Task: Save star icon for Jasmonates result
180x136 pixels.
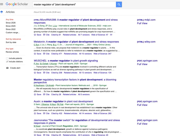Action: 35,135
